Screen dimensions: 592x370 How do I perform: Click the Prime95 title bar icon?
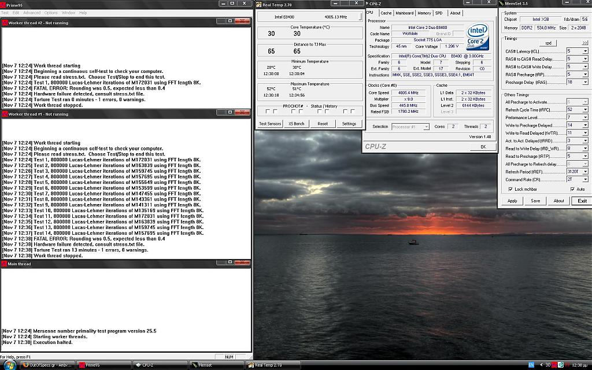click(3, 5)
